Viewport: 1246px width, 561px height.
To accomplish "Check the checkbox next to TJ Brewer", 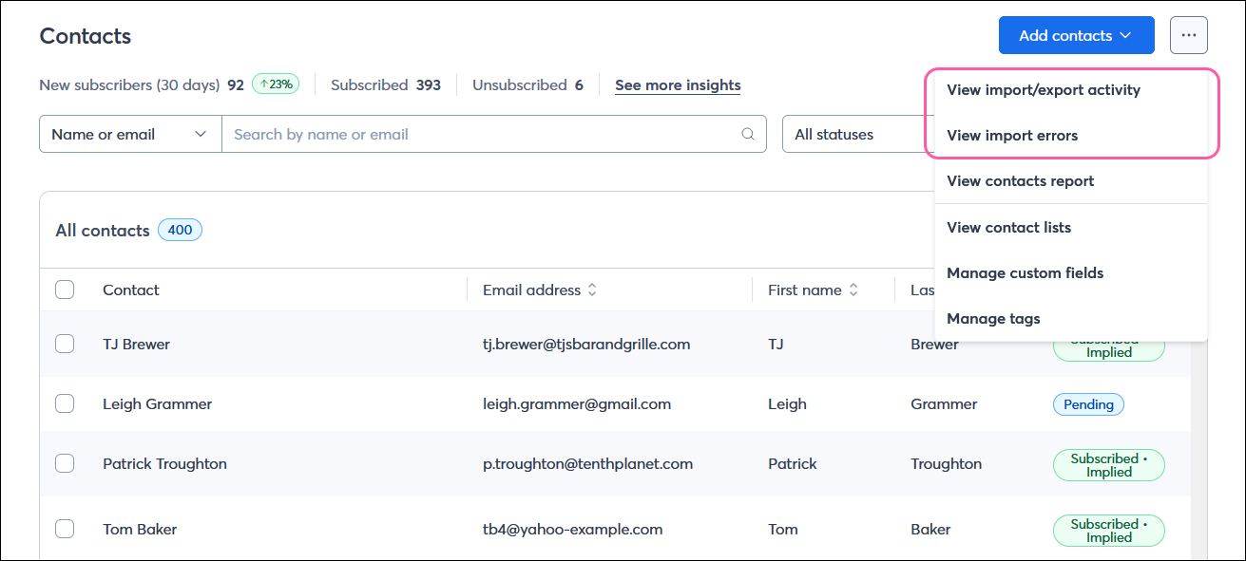I will coord(65,344).
